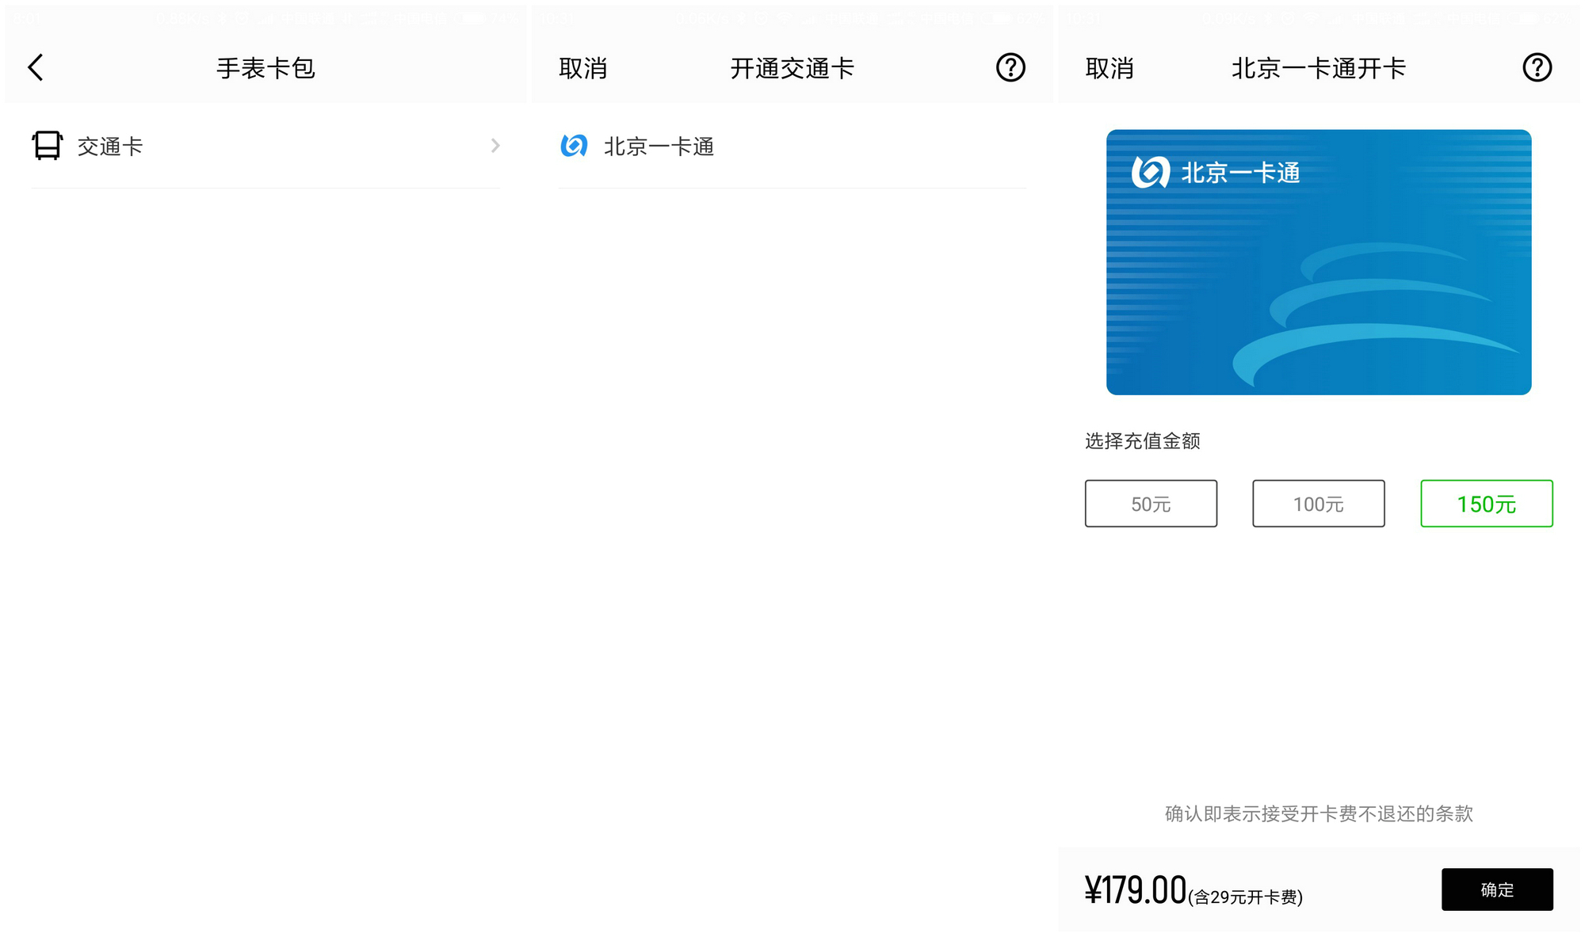1585x937 pixels.
Task: Expand the recharge amount section 选择充值金额
Action: (1142, 441)
